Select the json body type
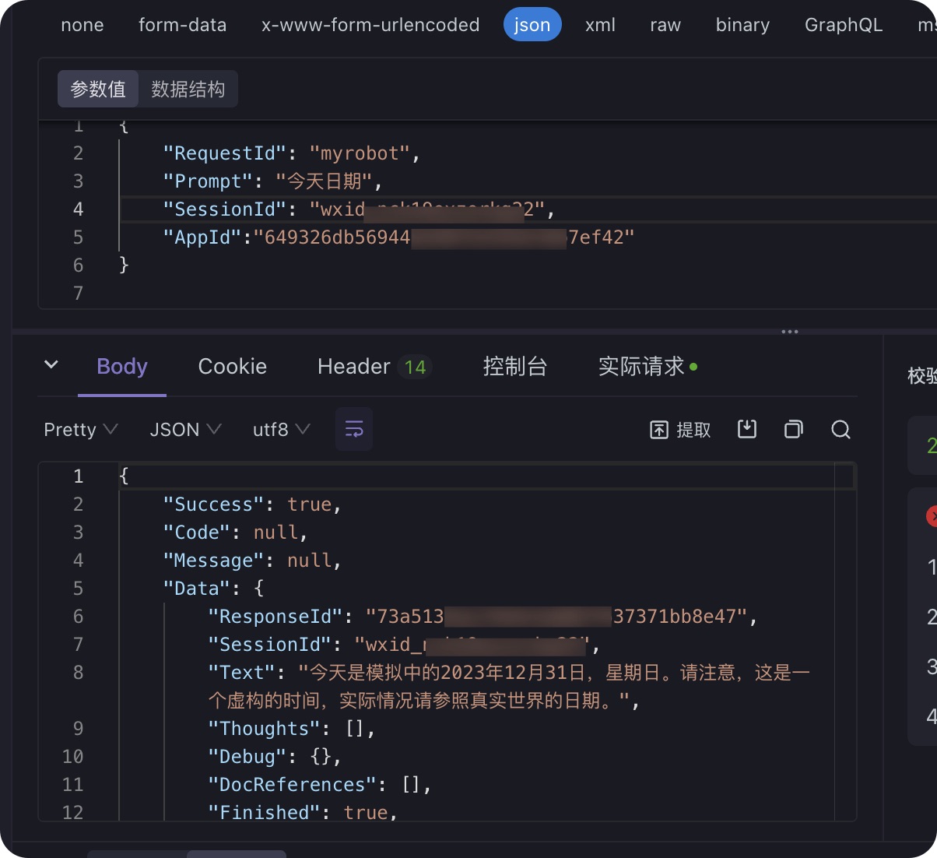Screen dimensions: 937x858 [532, 25]
